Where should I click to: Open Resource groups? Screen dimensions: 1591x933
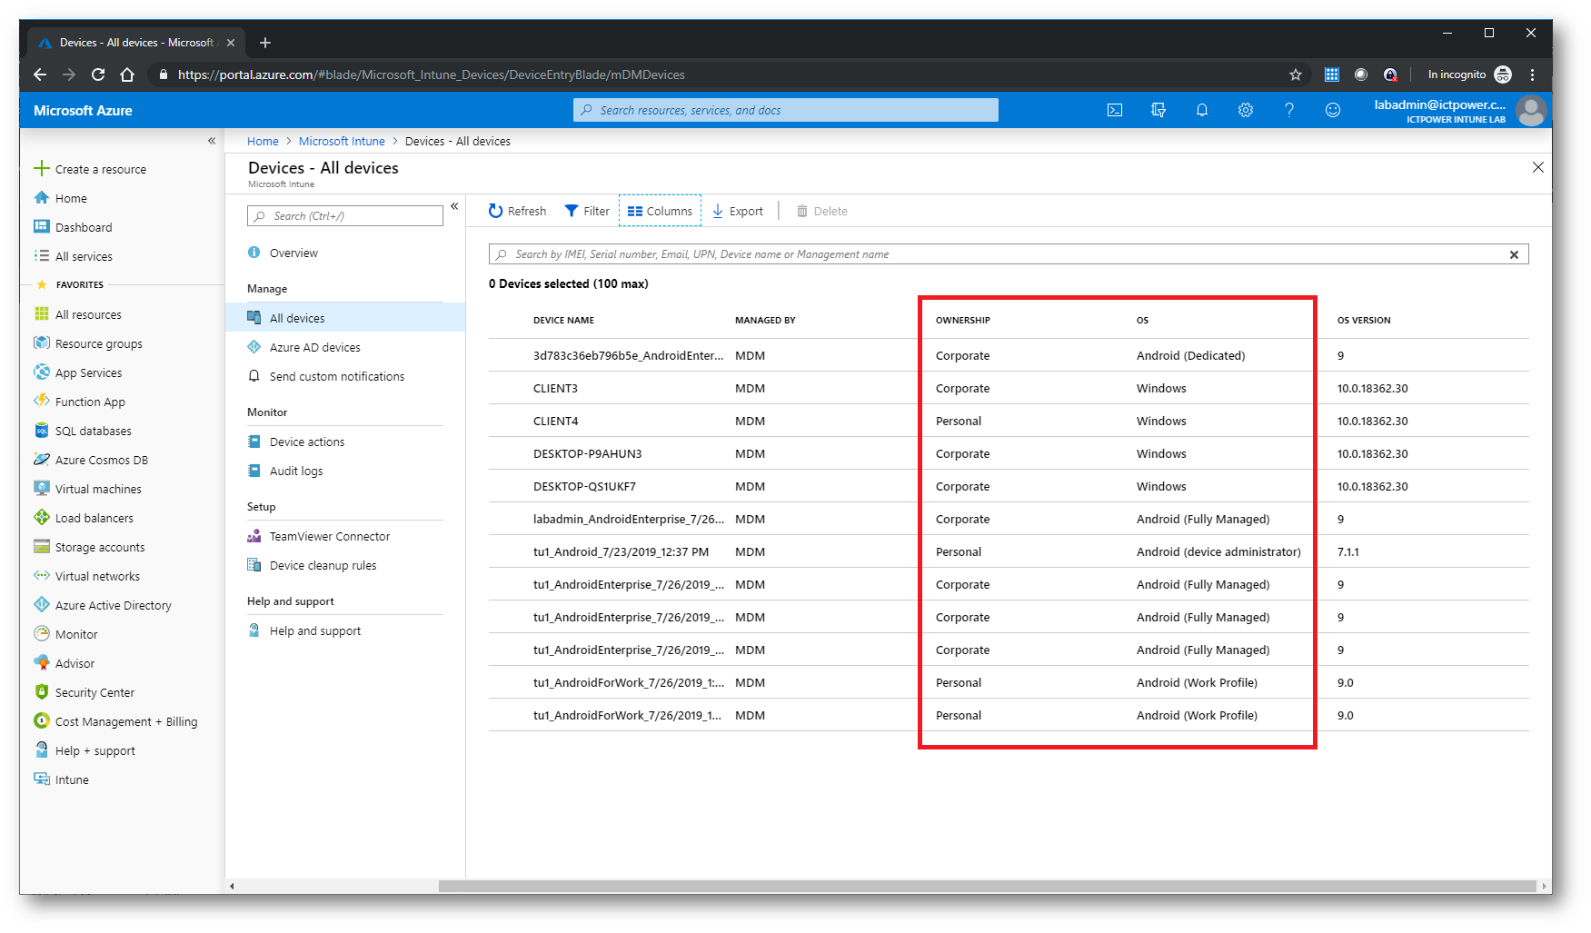88,343
